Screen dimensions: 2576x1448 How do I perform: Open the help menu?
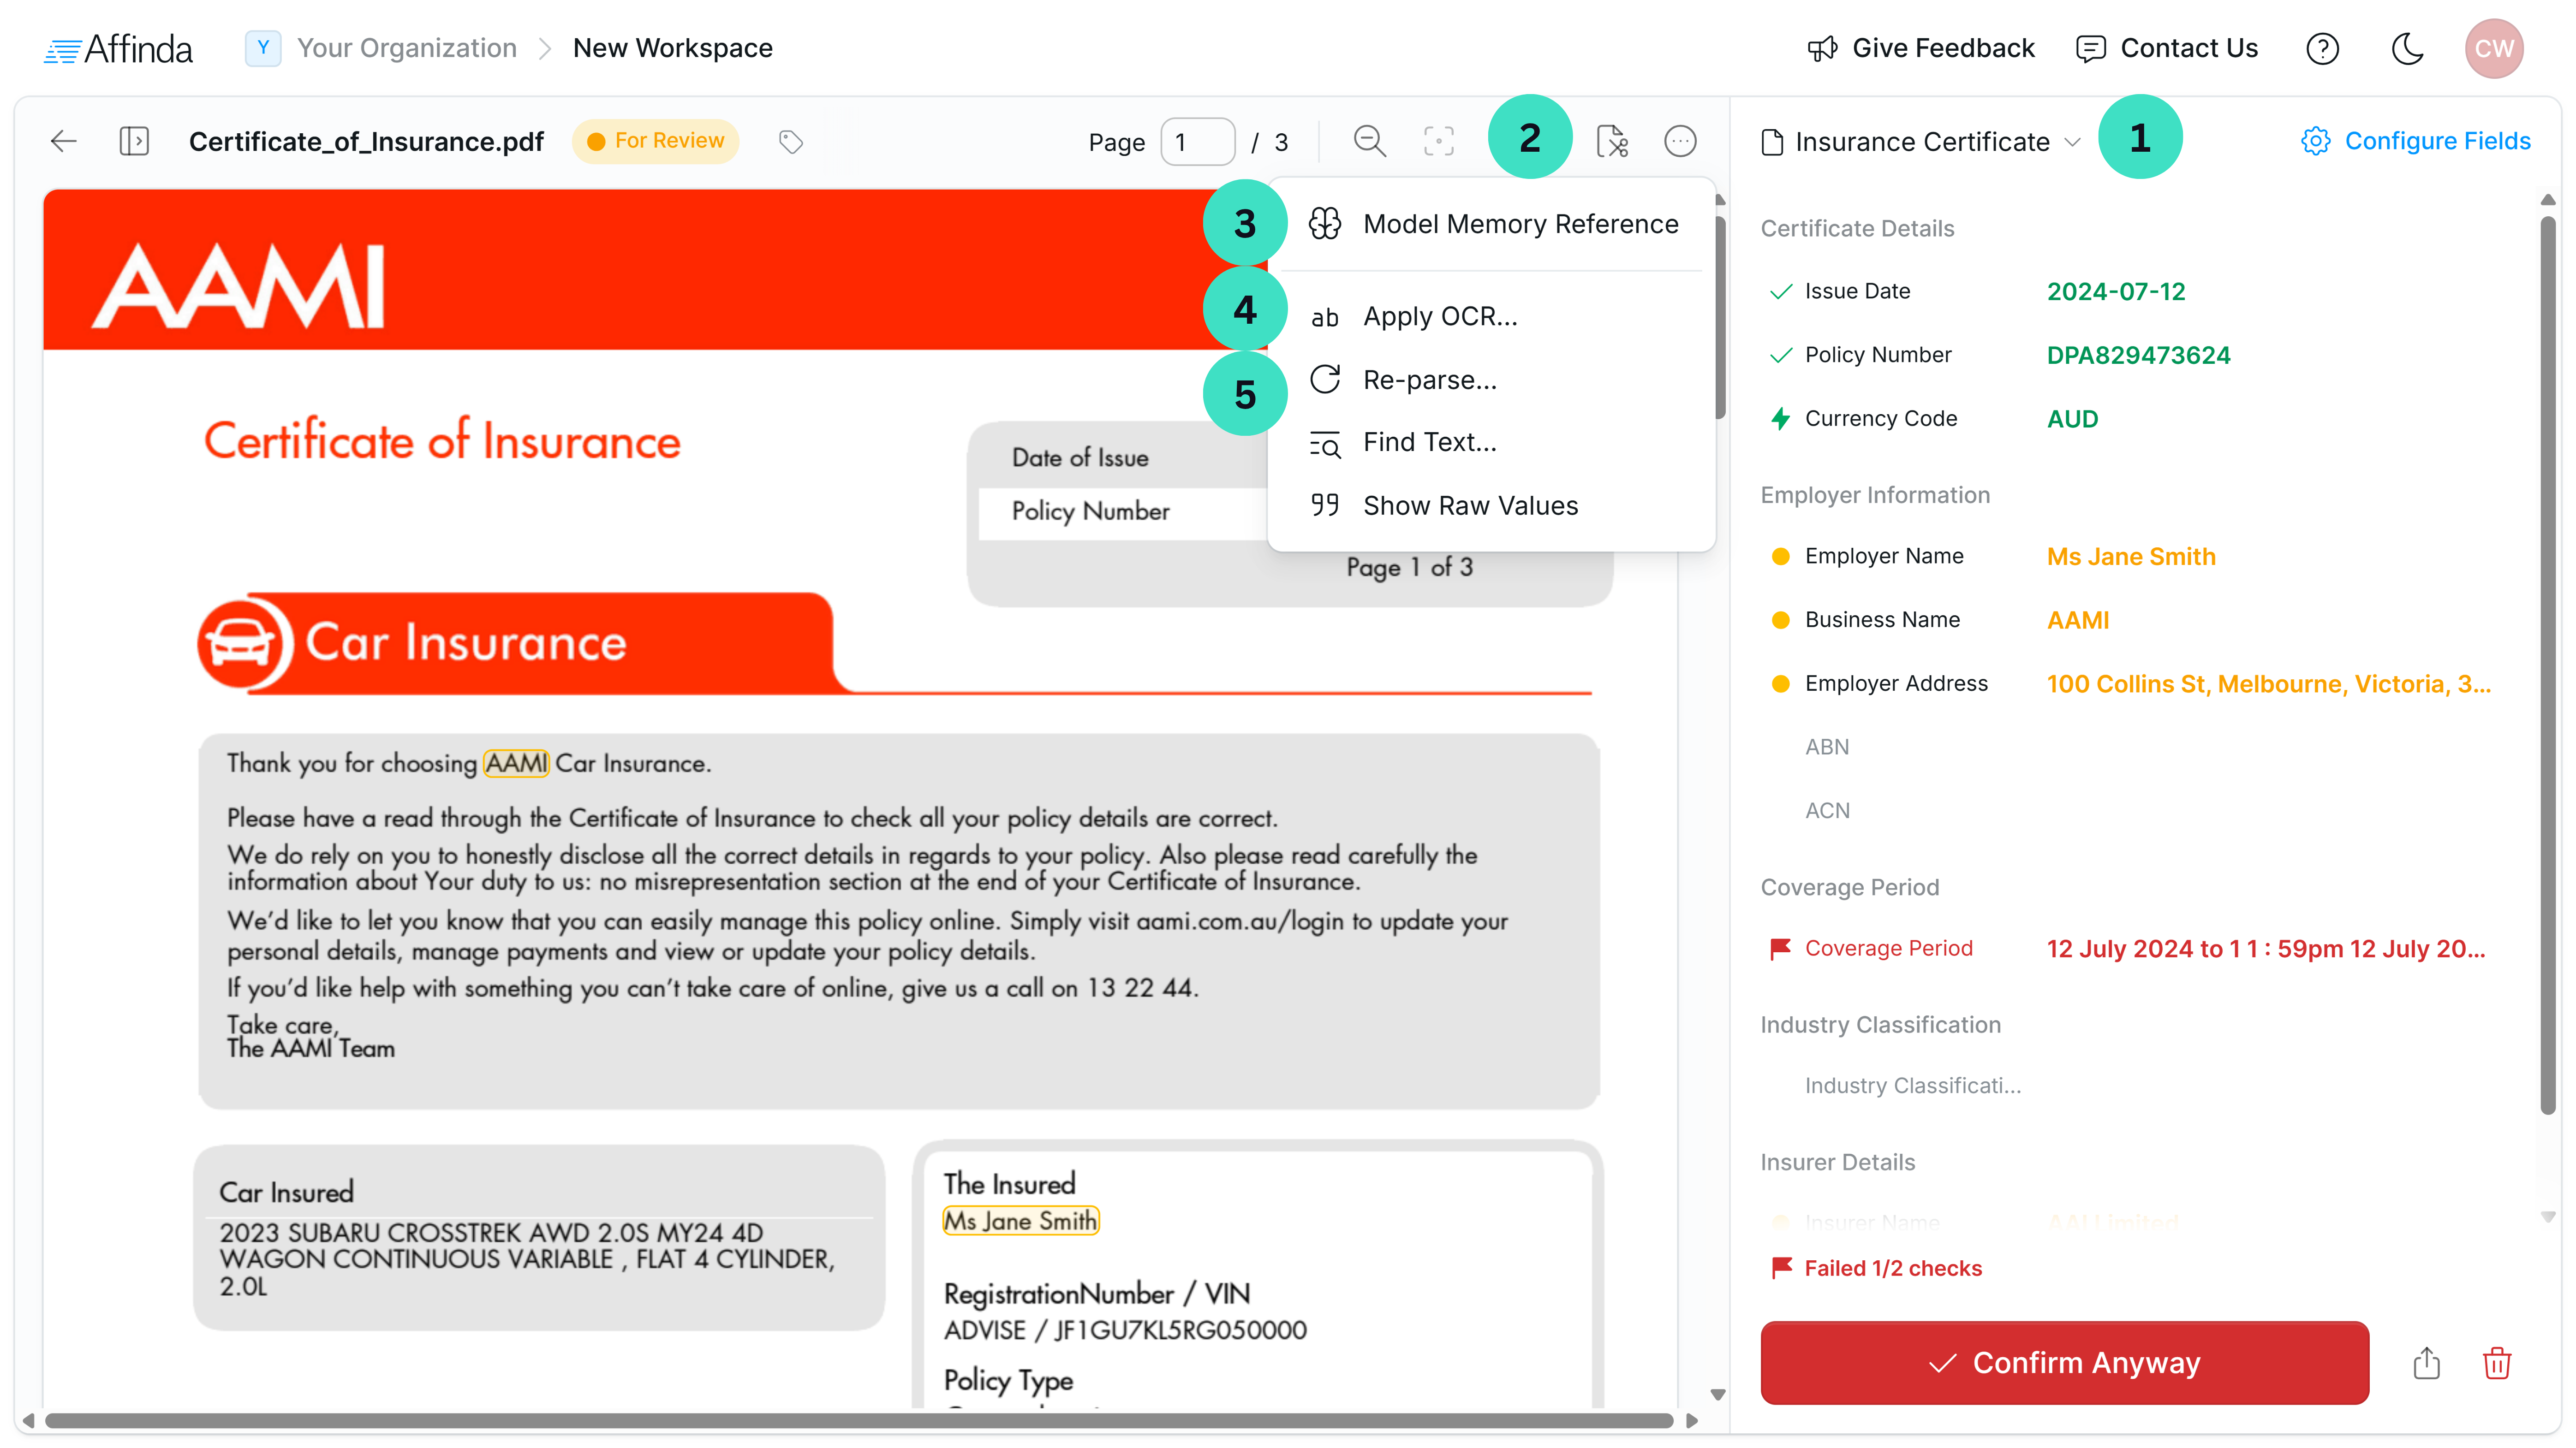click(2323, 48)
